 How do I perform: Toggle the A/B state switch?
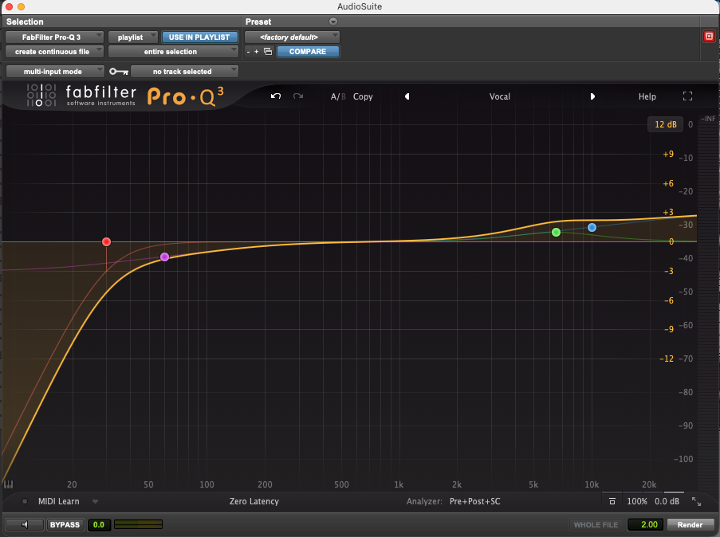tap(338, 96)
